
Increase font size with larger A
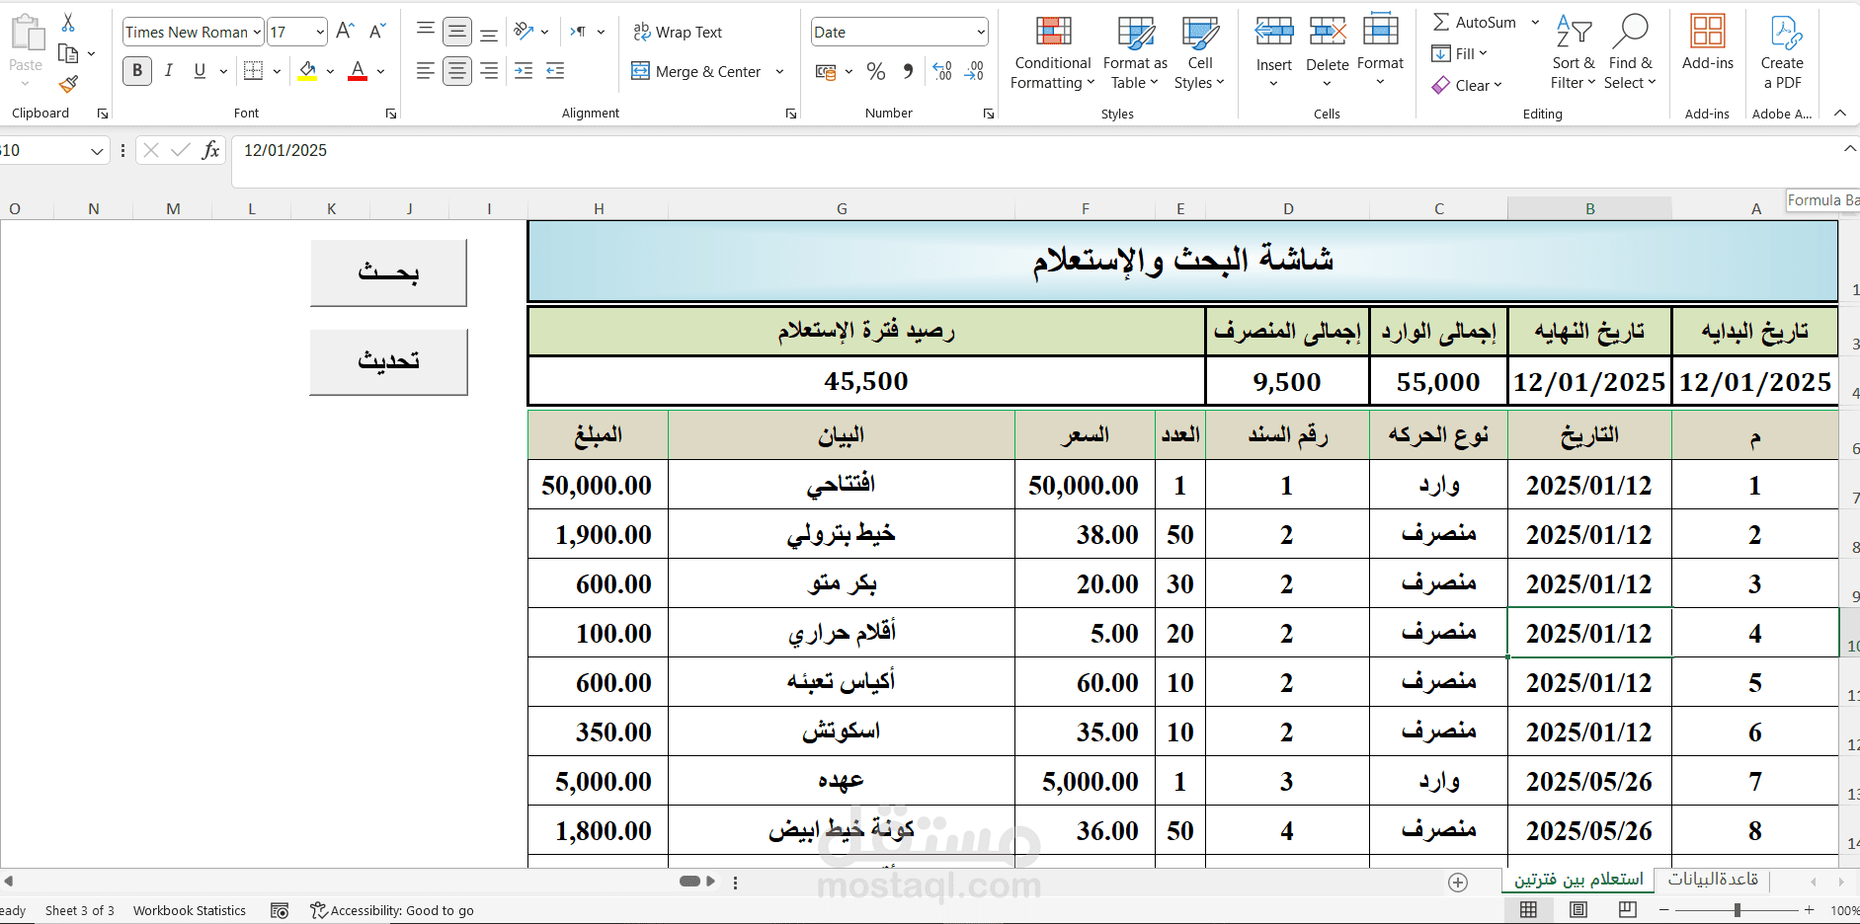click(x=345, y=32)
